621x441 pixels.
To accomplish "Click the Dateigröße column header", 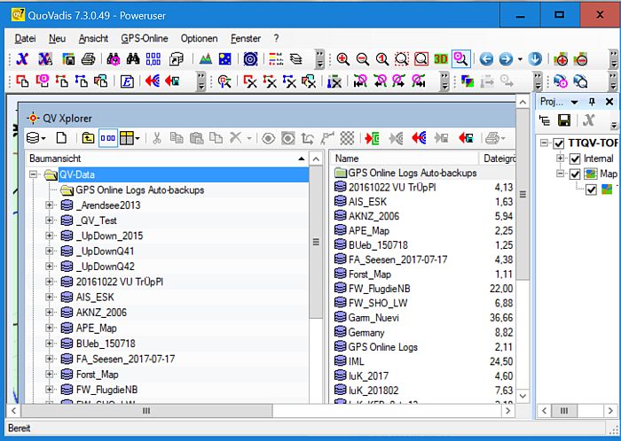I will pyautogui.click(x=497, y=159).
